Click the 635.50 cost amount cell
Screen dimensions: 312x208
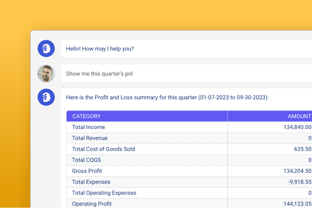[x=302, y=149]
